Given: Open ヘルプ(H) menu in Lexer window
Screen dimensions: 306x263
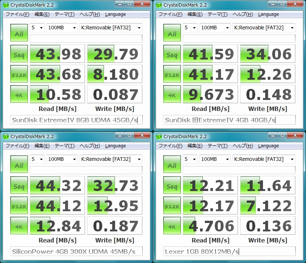Looking at the screenshot, I should [243, 146].
